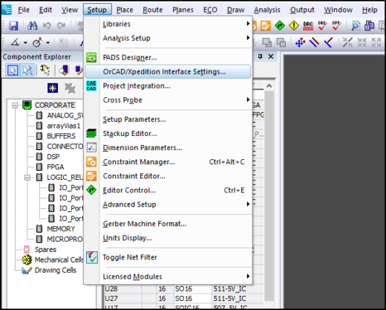Click the angled blue and red lines icon
The width and height of the screenshot is (386, 310).
pos(328,42)
